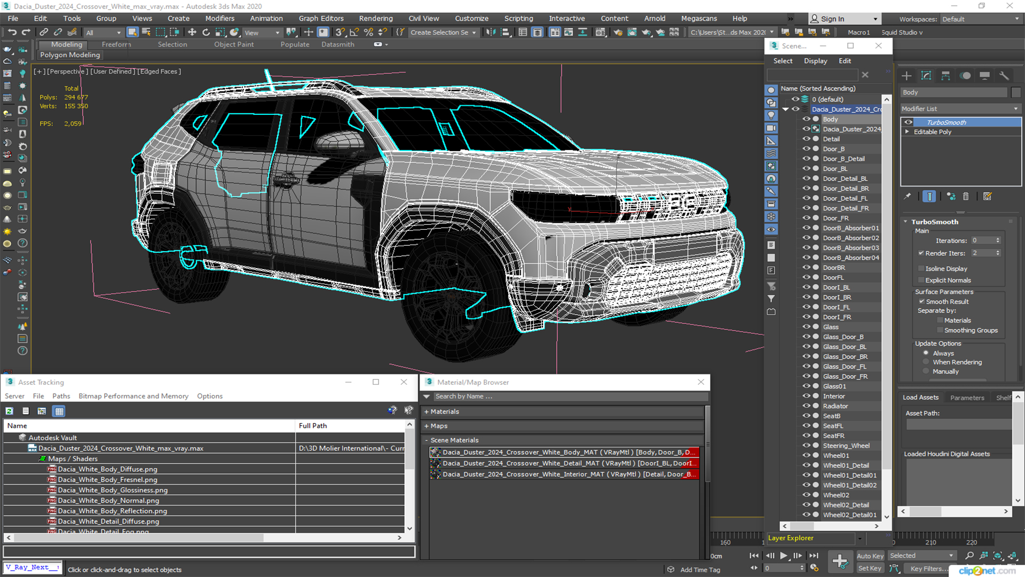Click the Redo arrow in the main toolbar
The height and width of the screenshot is (577, 1025).
coord(25,33)
